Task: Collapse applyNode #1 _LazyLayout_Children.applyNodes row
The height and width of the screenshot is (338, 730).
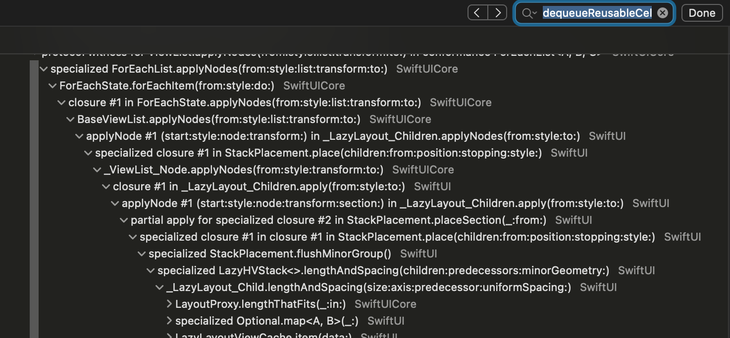Action: click(79, 136)
